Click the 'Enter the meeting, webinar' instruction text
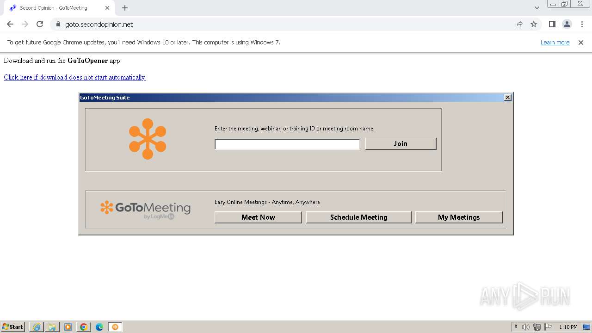The width and height of the screenshot is (592, 333). (295, 129)
